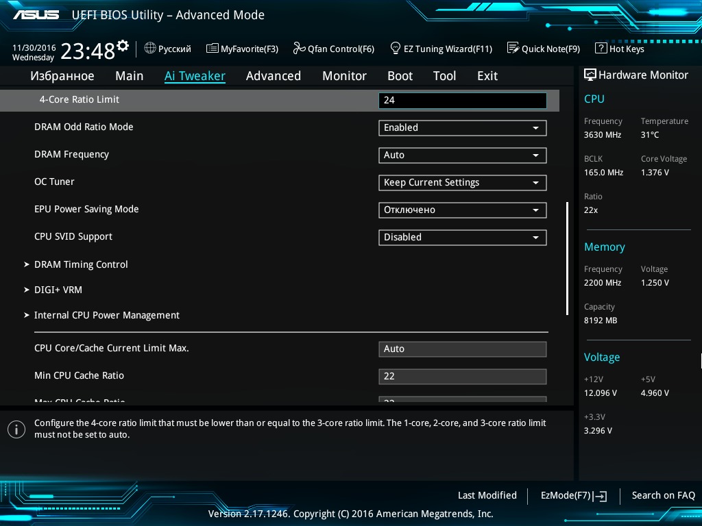The height and width of the screenshot is (526, 702).
Task: Click the Hardware Monitor screen icon
Action: click(590, 75)
